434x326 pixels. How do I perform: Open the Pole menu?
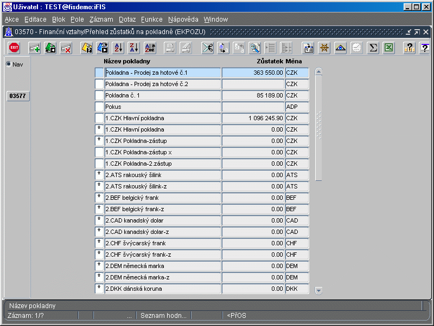[77, 19]
